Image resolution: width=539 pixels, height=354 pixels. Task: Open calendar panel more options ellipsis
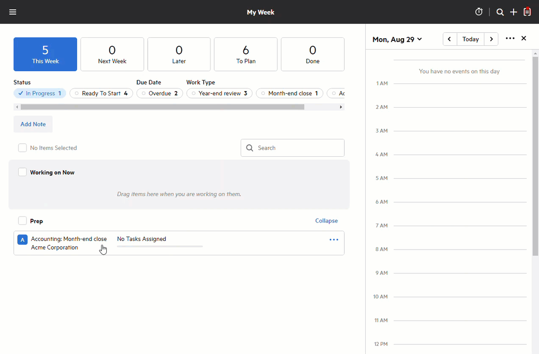(510, 39)
